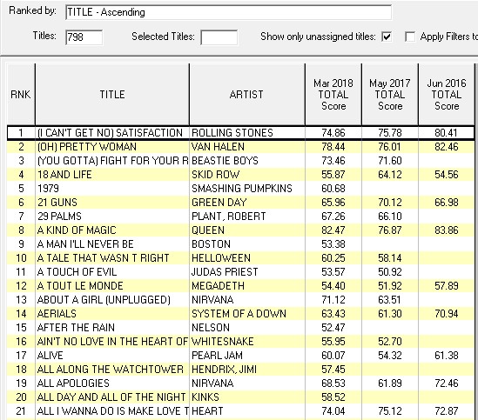Sort by Jun 2016 TOTAL Score header
The height and width of the screenshot is (420, 478).
pyautogui.click(x=447, y=95)
